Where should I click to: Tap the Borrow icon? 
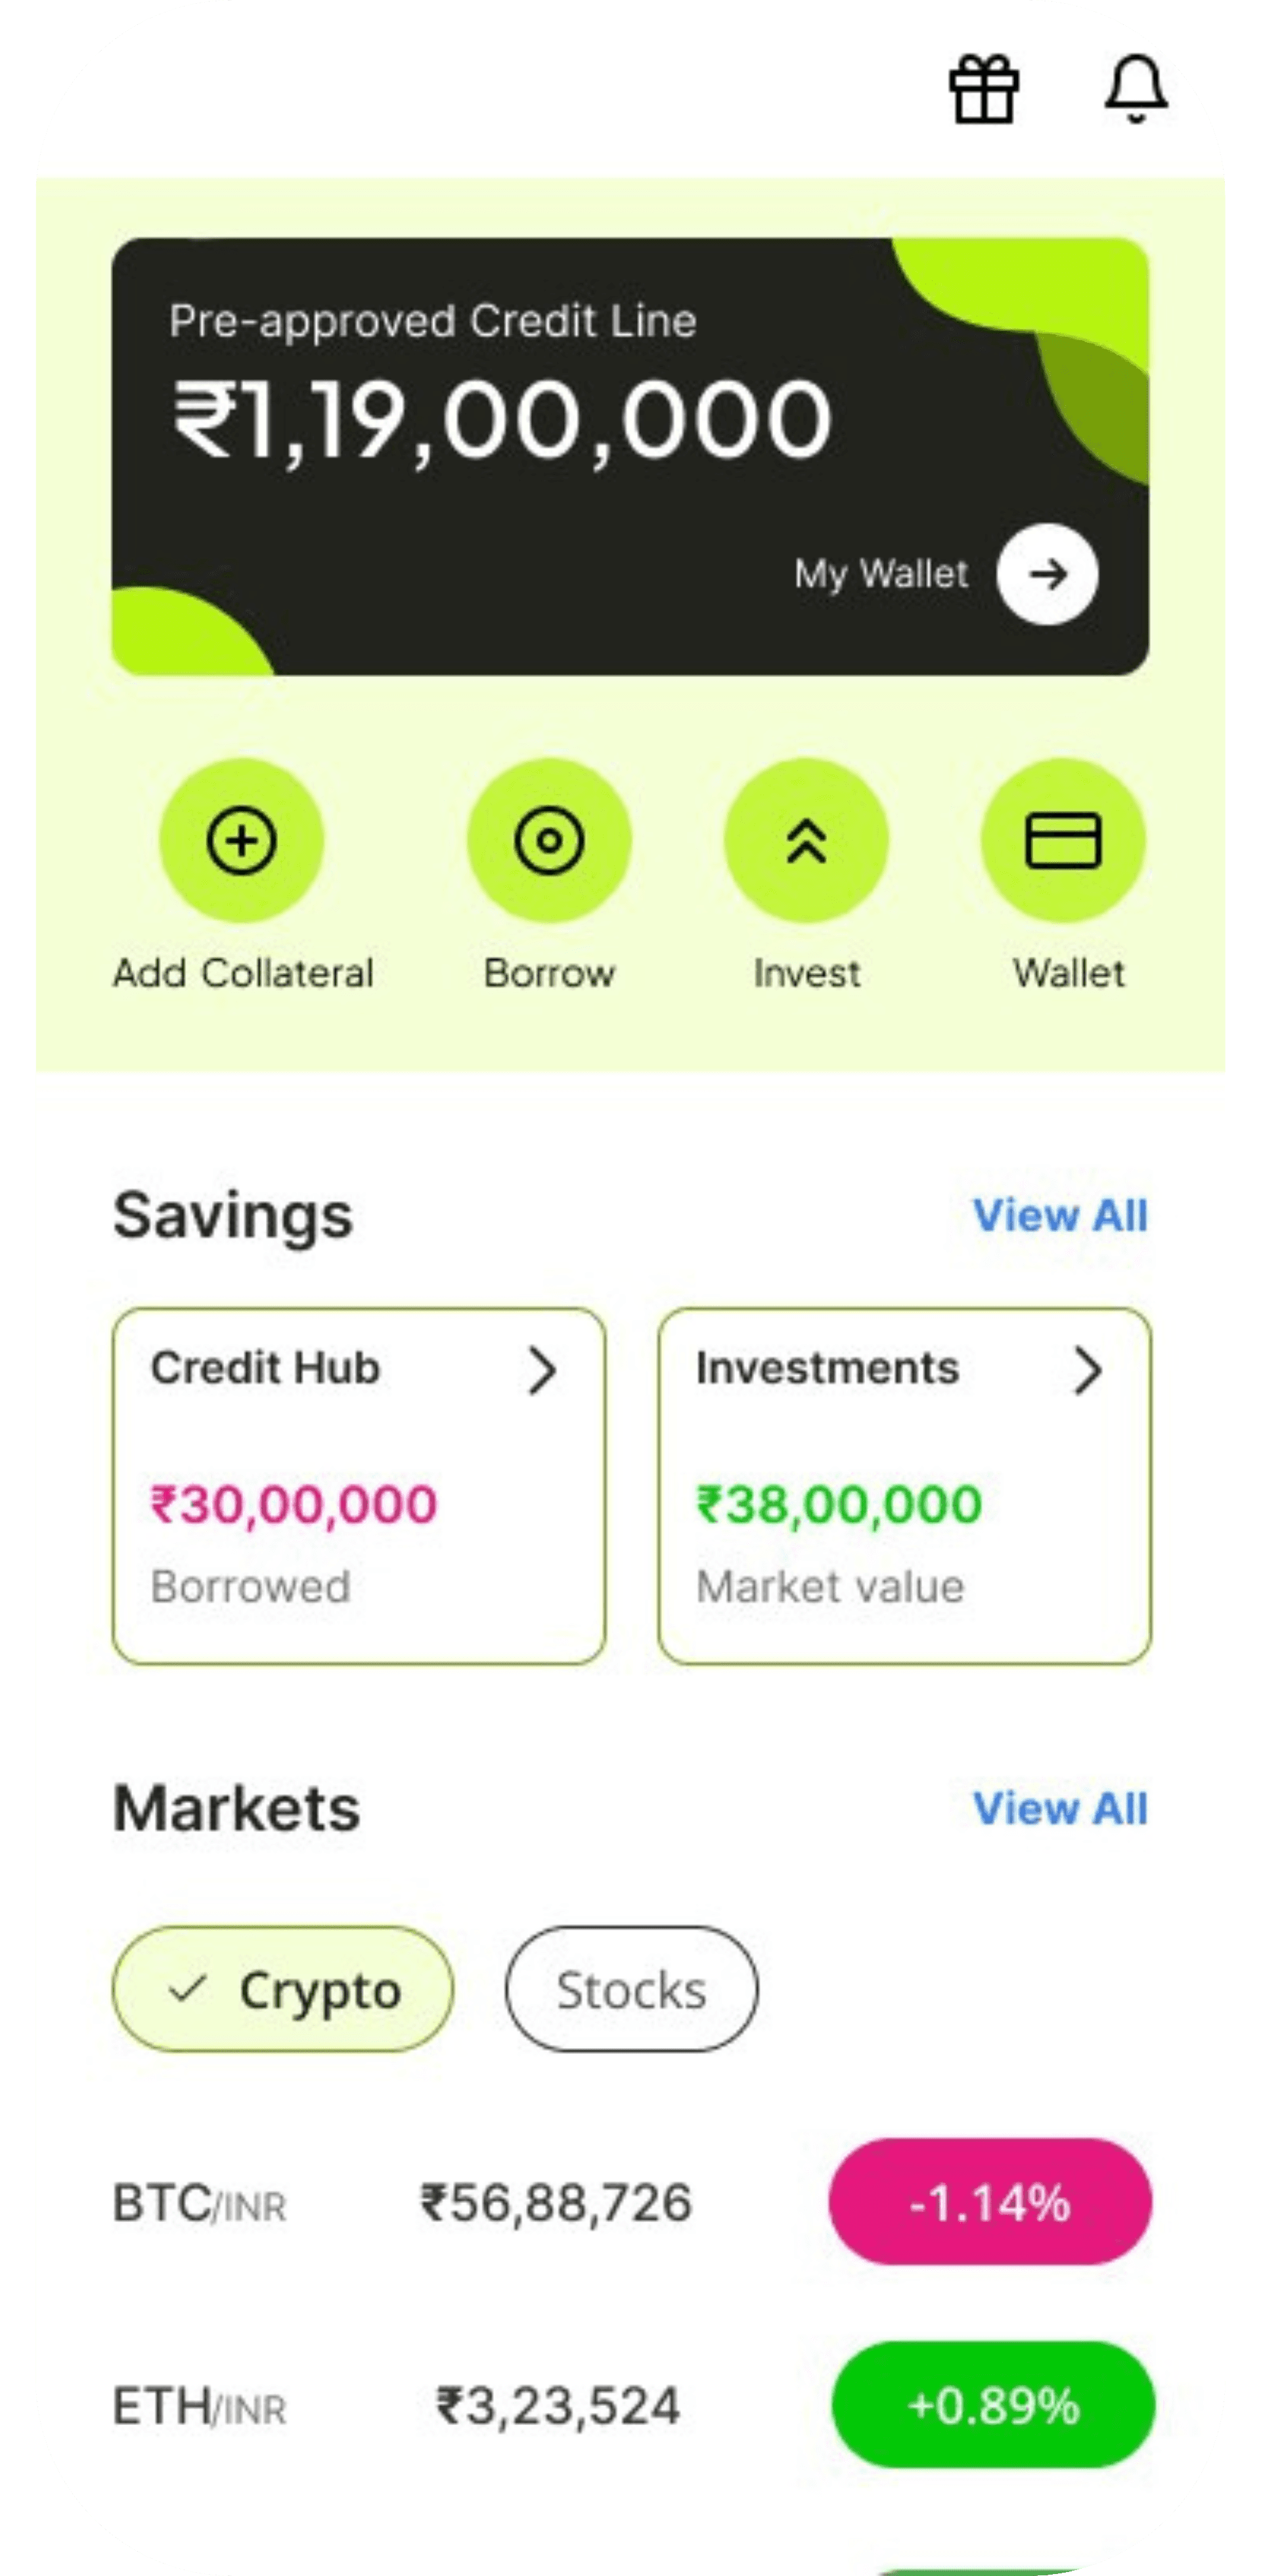click(548, 838)
